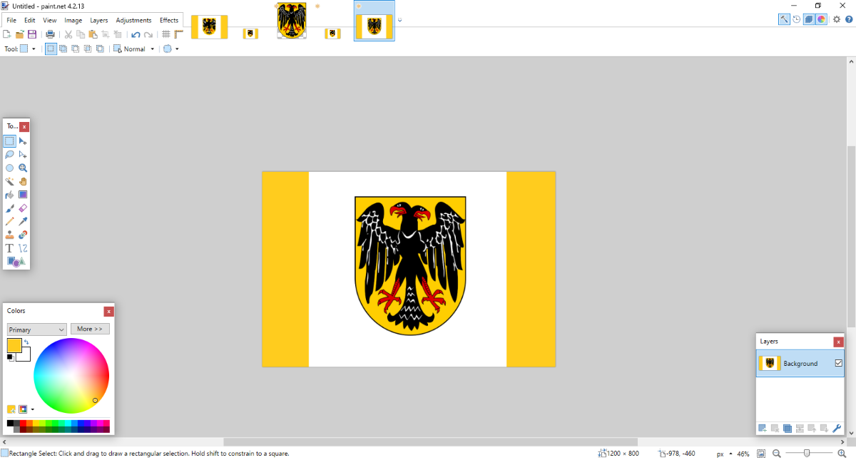This screenshot has height=460, width=856.
Task: Open the Layers menu
Action: 99,20
